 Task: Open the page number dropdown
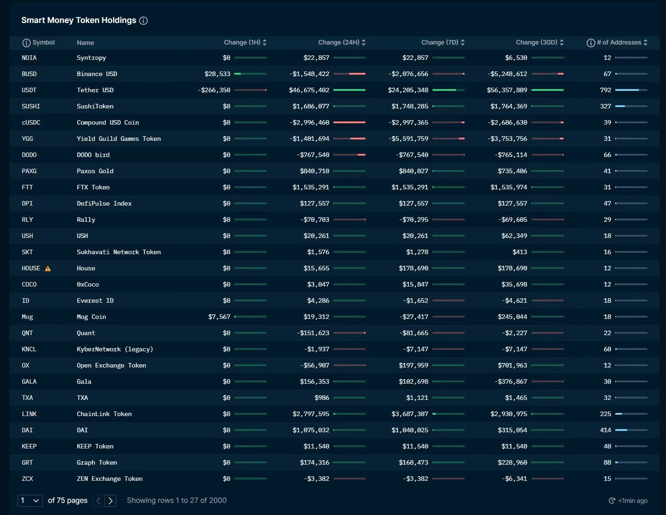[30, 500]
